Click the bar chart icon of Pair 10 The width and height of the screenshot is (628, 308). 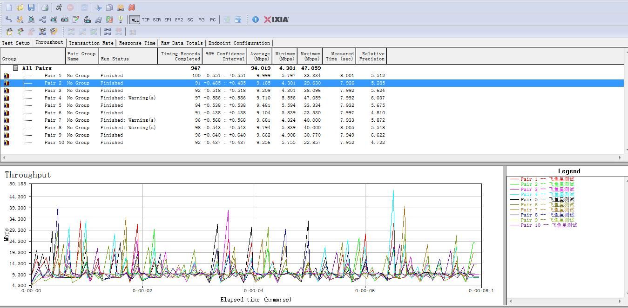(x=7, y=143)
